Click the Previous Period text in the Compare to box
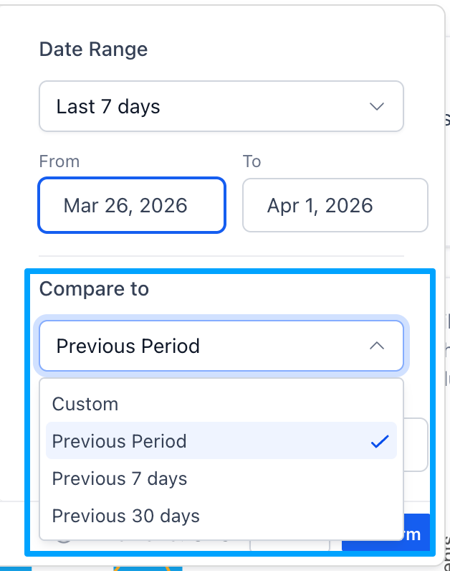Screen dimensions: 450x571 [128, 346]
